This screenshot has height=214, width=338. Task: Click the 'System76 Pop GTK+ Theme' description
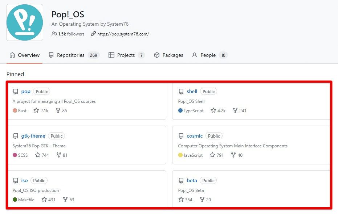[x=39, y=146]
